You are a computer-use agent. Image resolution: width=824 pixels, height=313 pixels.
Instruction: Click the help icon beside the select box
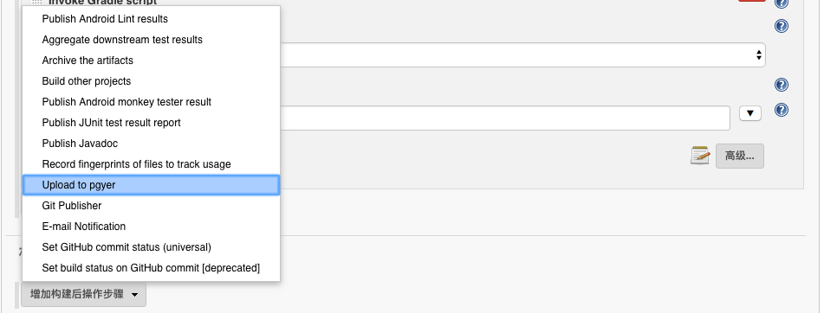782,26
